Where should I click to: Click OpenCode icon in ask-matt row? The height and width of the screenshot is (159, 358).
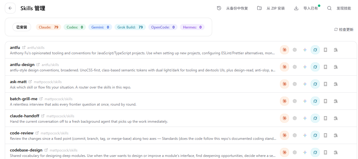(x=325, y=84)
